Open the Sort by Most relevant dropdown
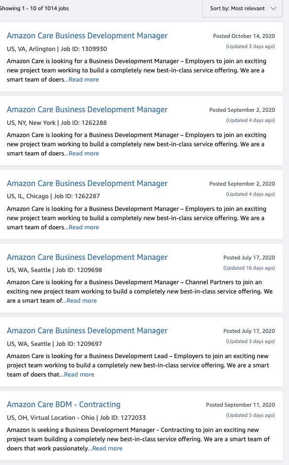This screenshot has height=465, width=289. (x=242, y=8)
